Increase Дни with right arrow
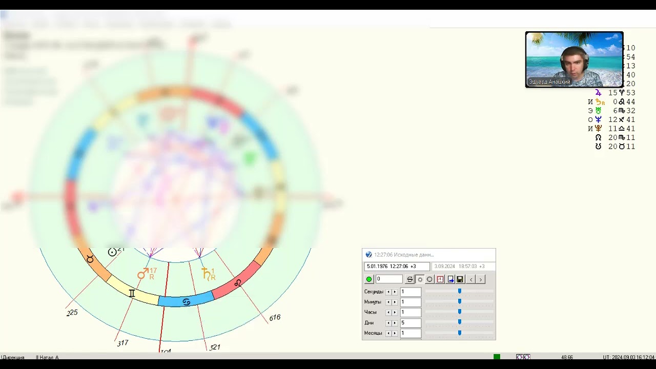 (x=395, y=323)
